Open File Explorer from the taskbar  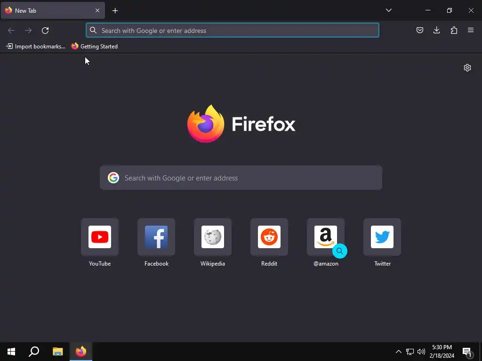coord(57,352)
